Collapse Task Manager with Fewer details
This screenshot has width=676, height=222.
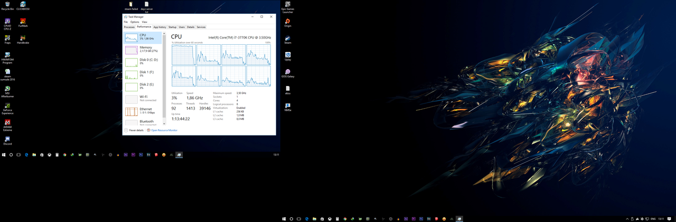(134, 130)
